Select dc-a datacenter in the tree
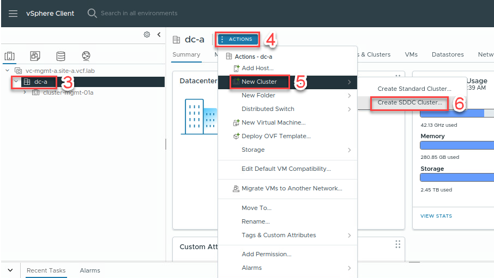Image resolution: width=494 pixels, height=278 pixels. (x=41, y=82)
